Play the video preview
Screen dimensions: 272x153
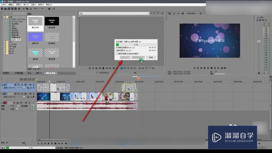(205, 68)
